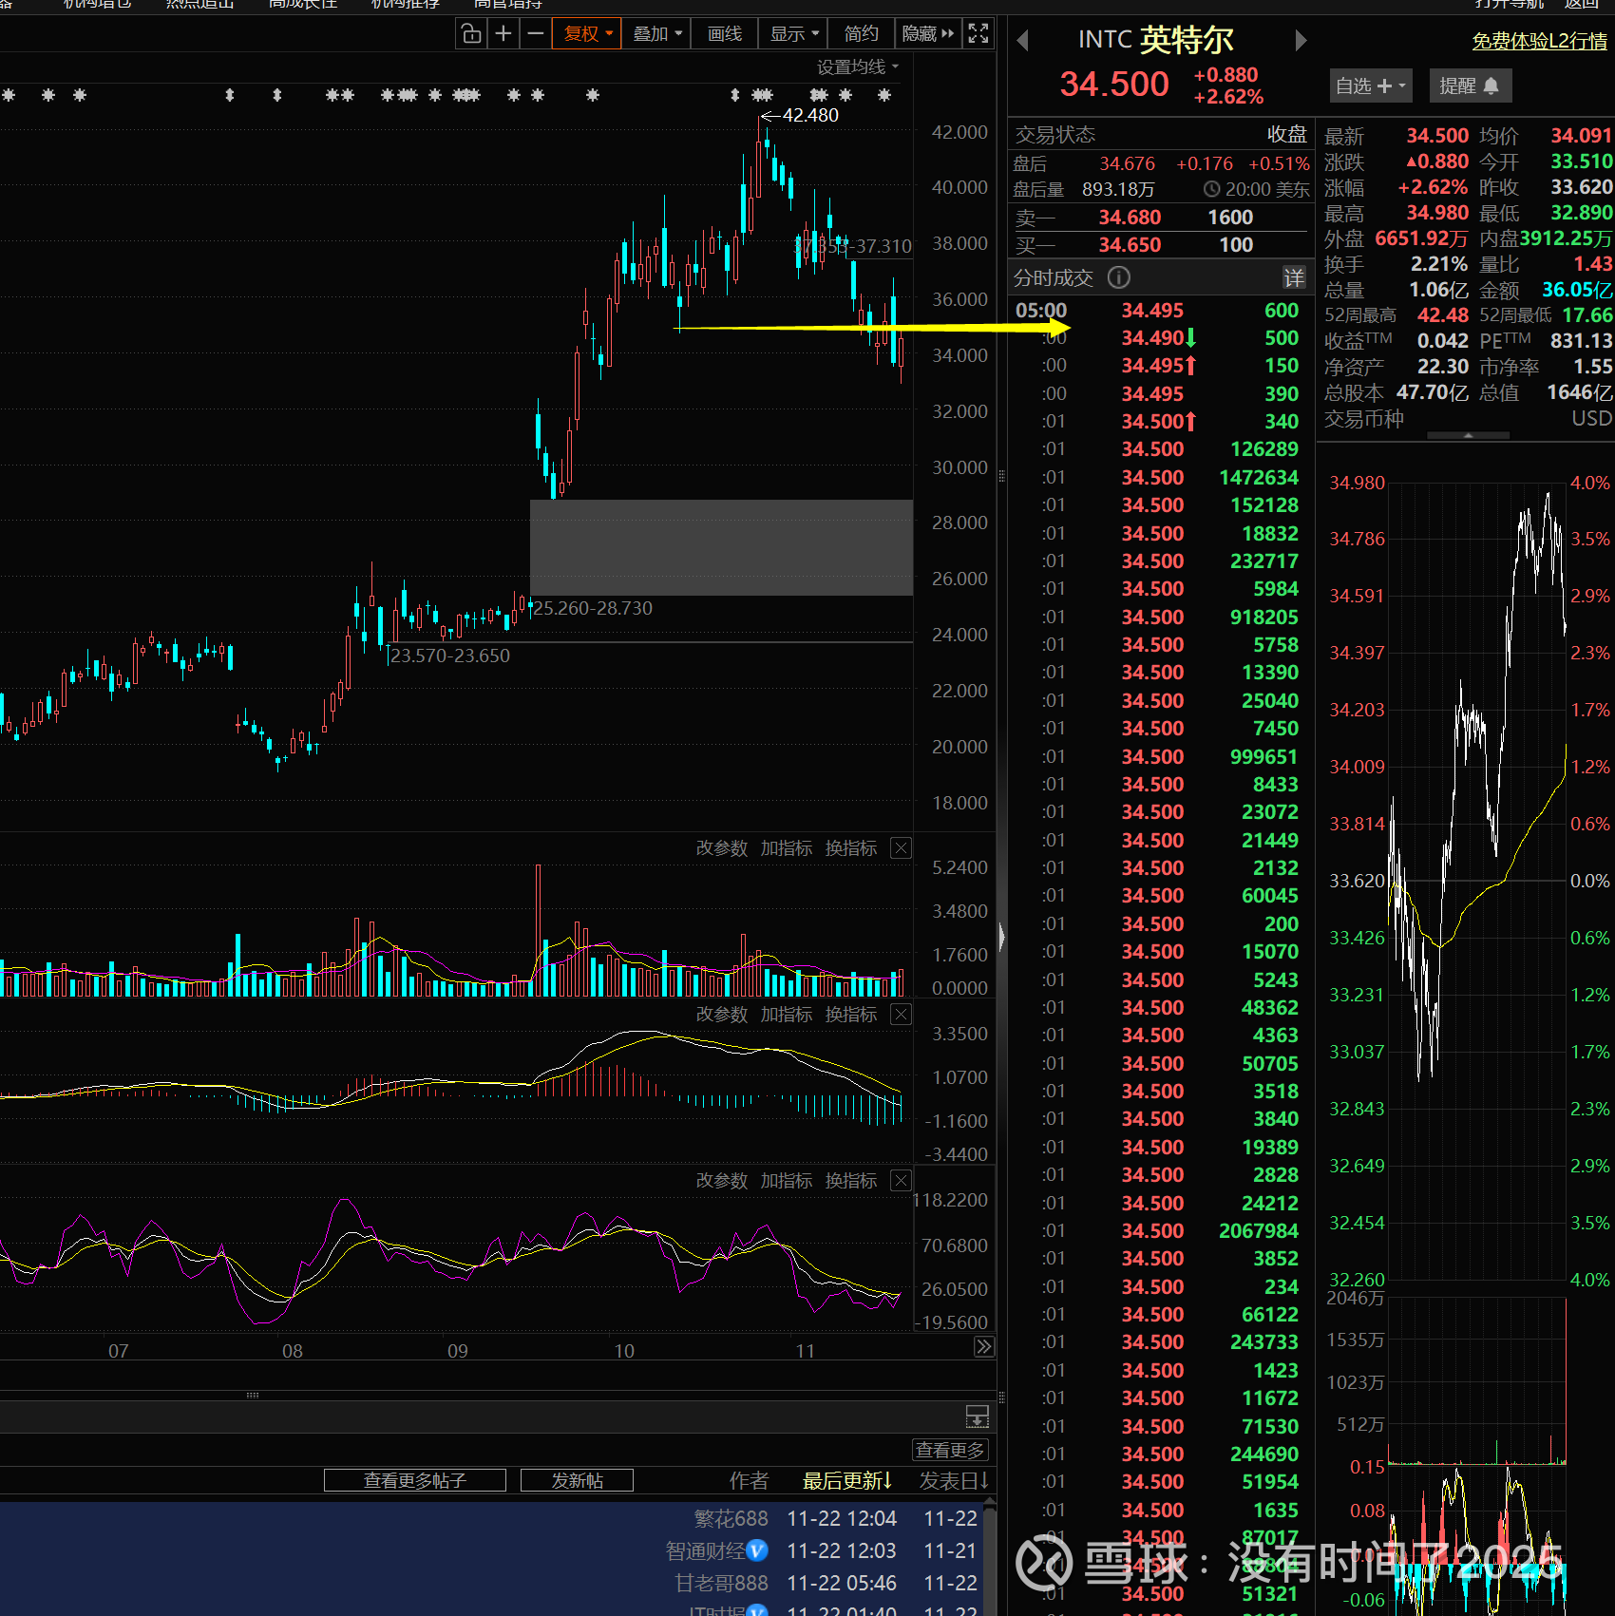
Task: Open the 详 trade detail button
Action: 1294,277
